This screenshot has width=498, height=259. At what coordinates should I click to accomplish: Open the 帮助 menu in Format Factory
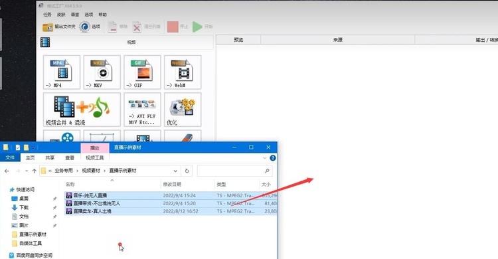click(102, 15)
